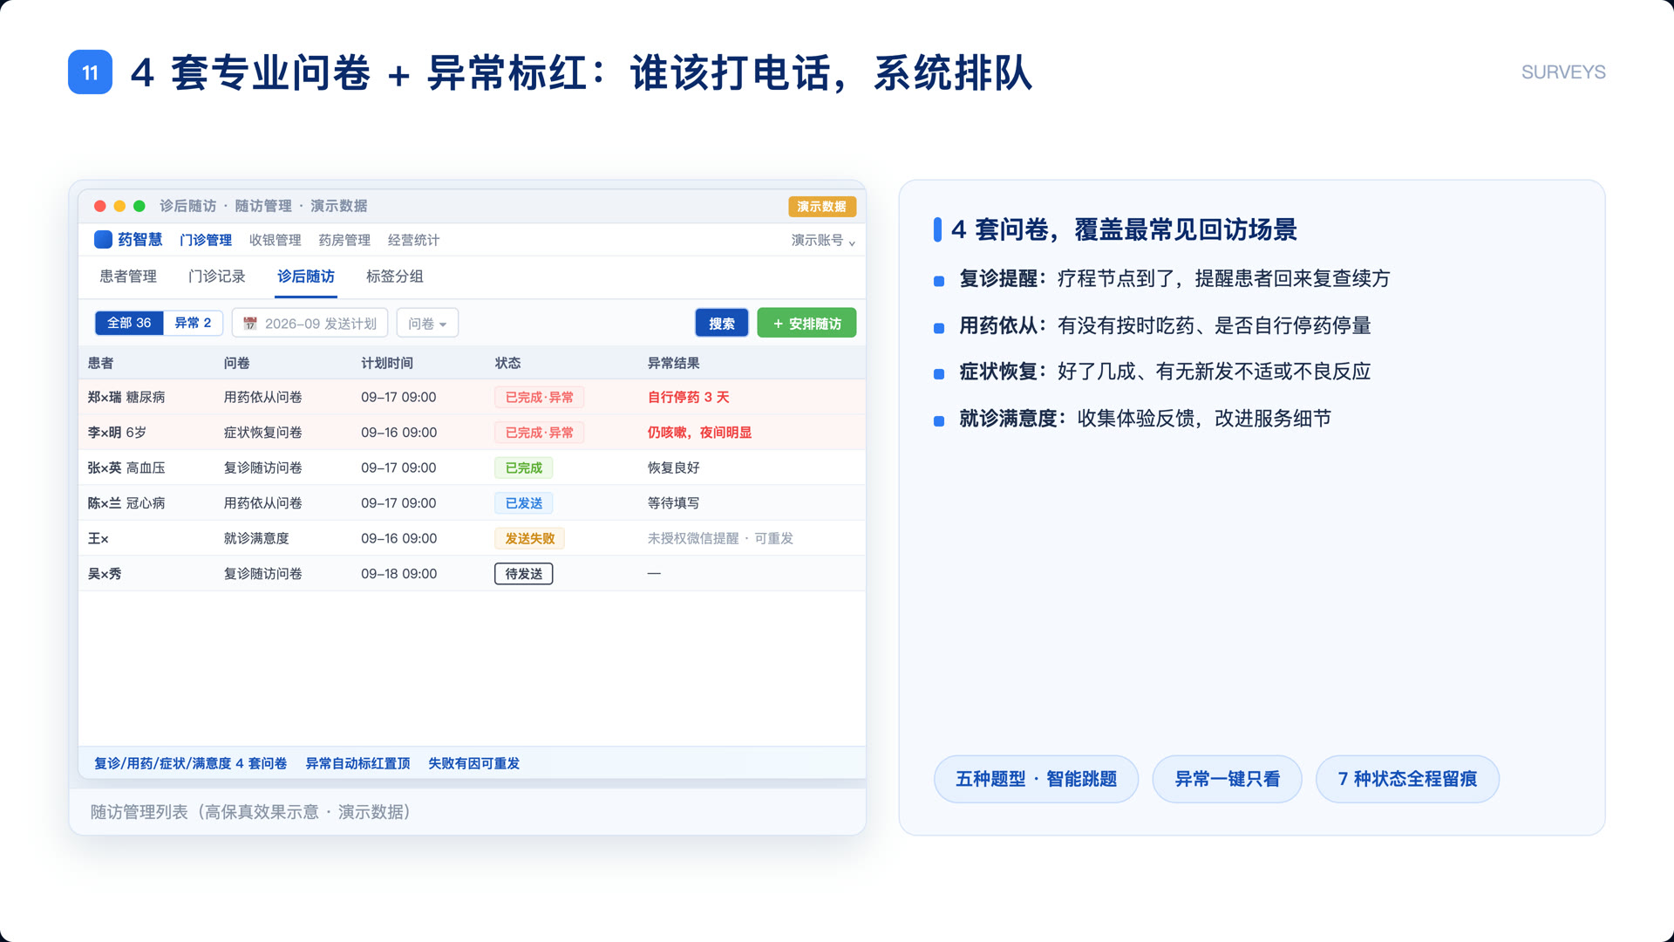Click 未授权微信提醒 · 可重发 text
The image size is (1674, 942).
tap(720, 538)
